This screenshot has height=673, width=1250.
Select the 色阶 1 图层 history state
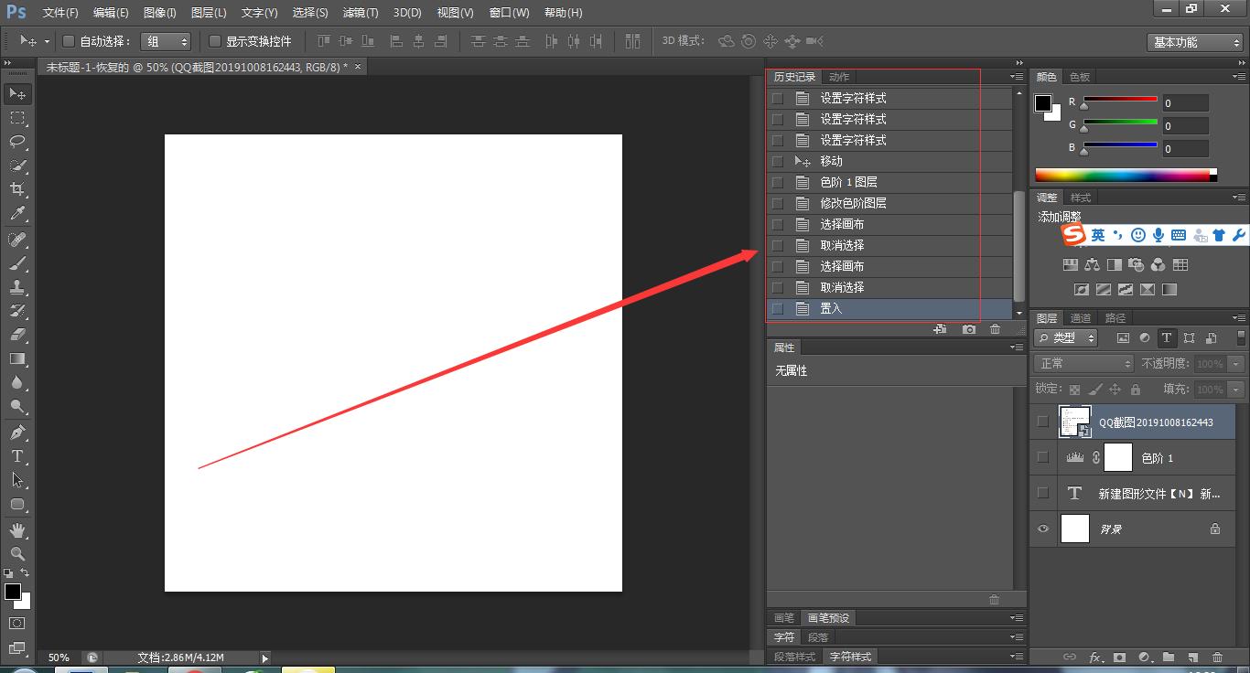(848, 182)
